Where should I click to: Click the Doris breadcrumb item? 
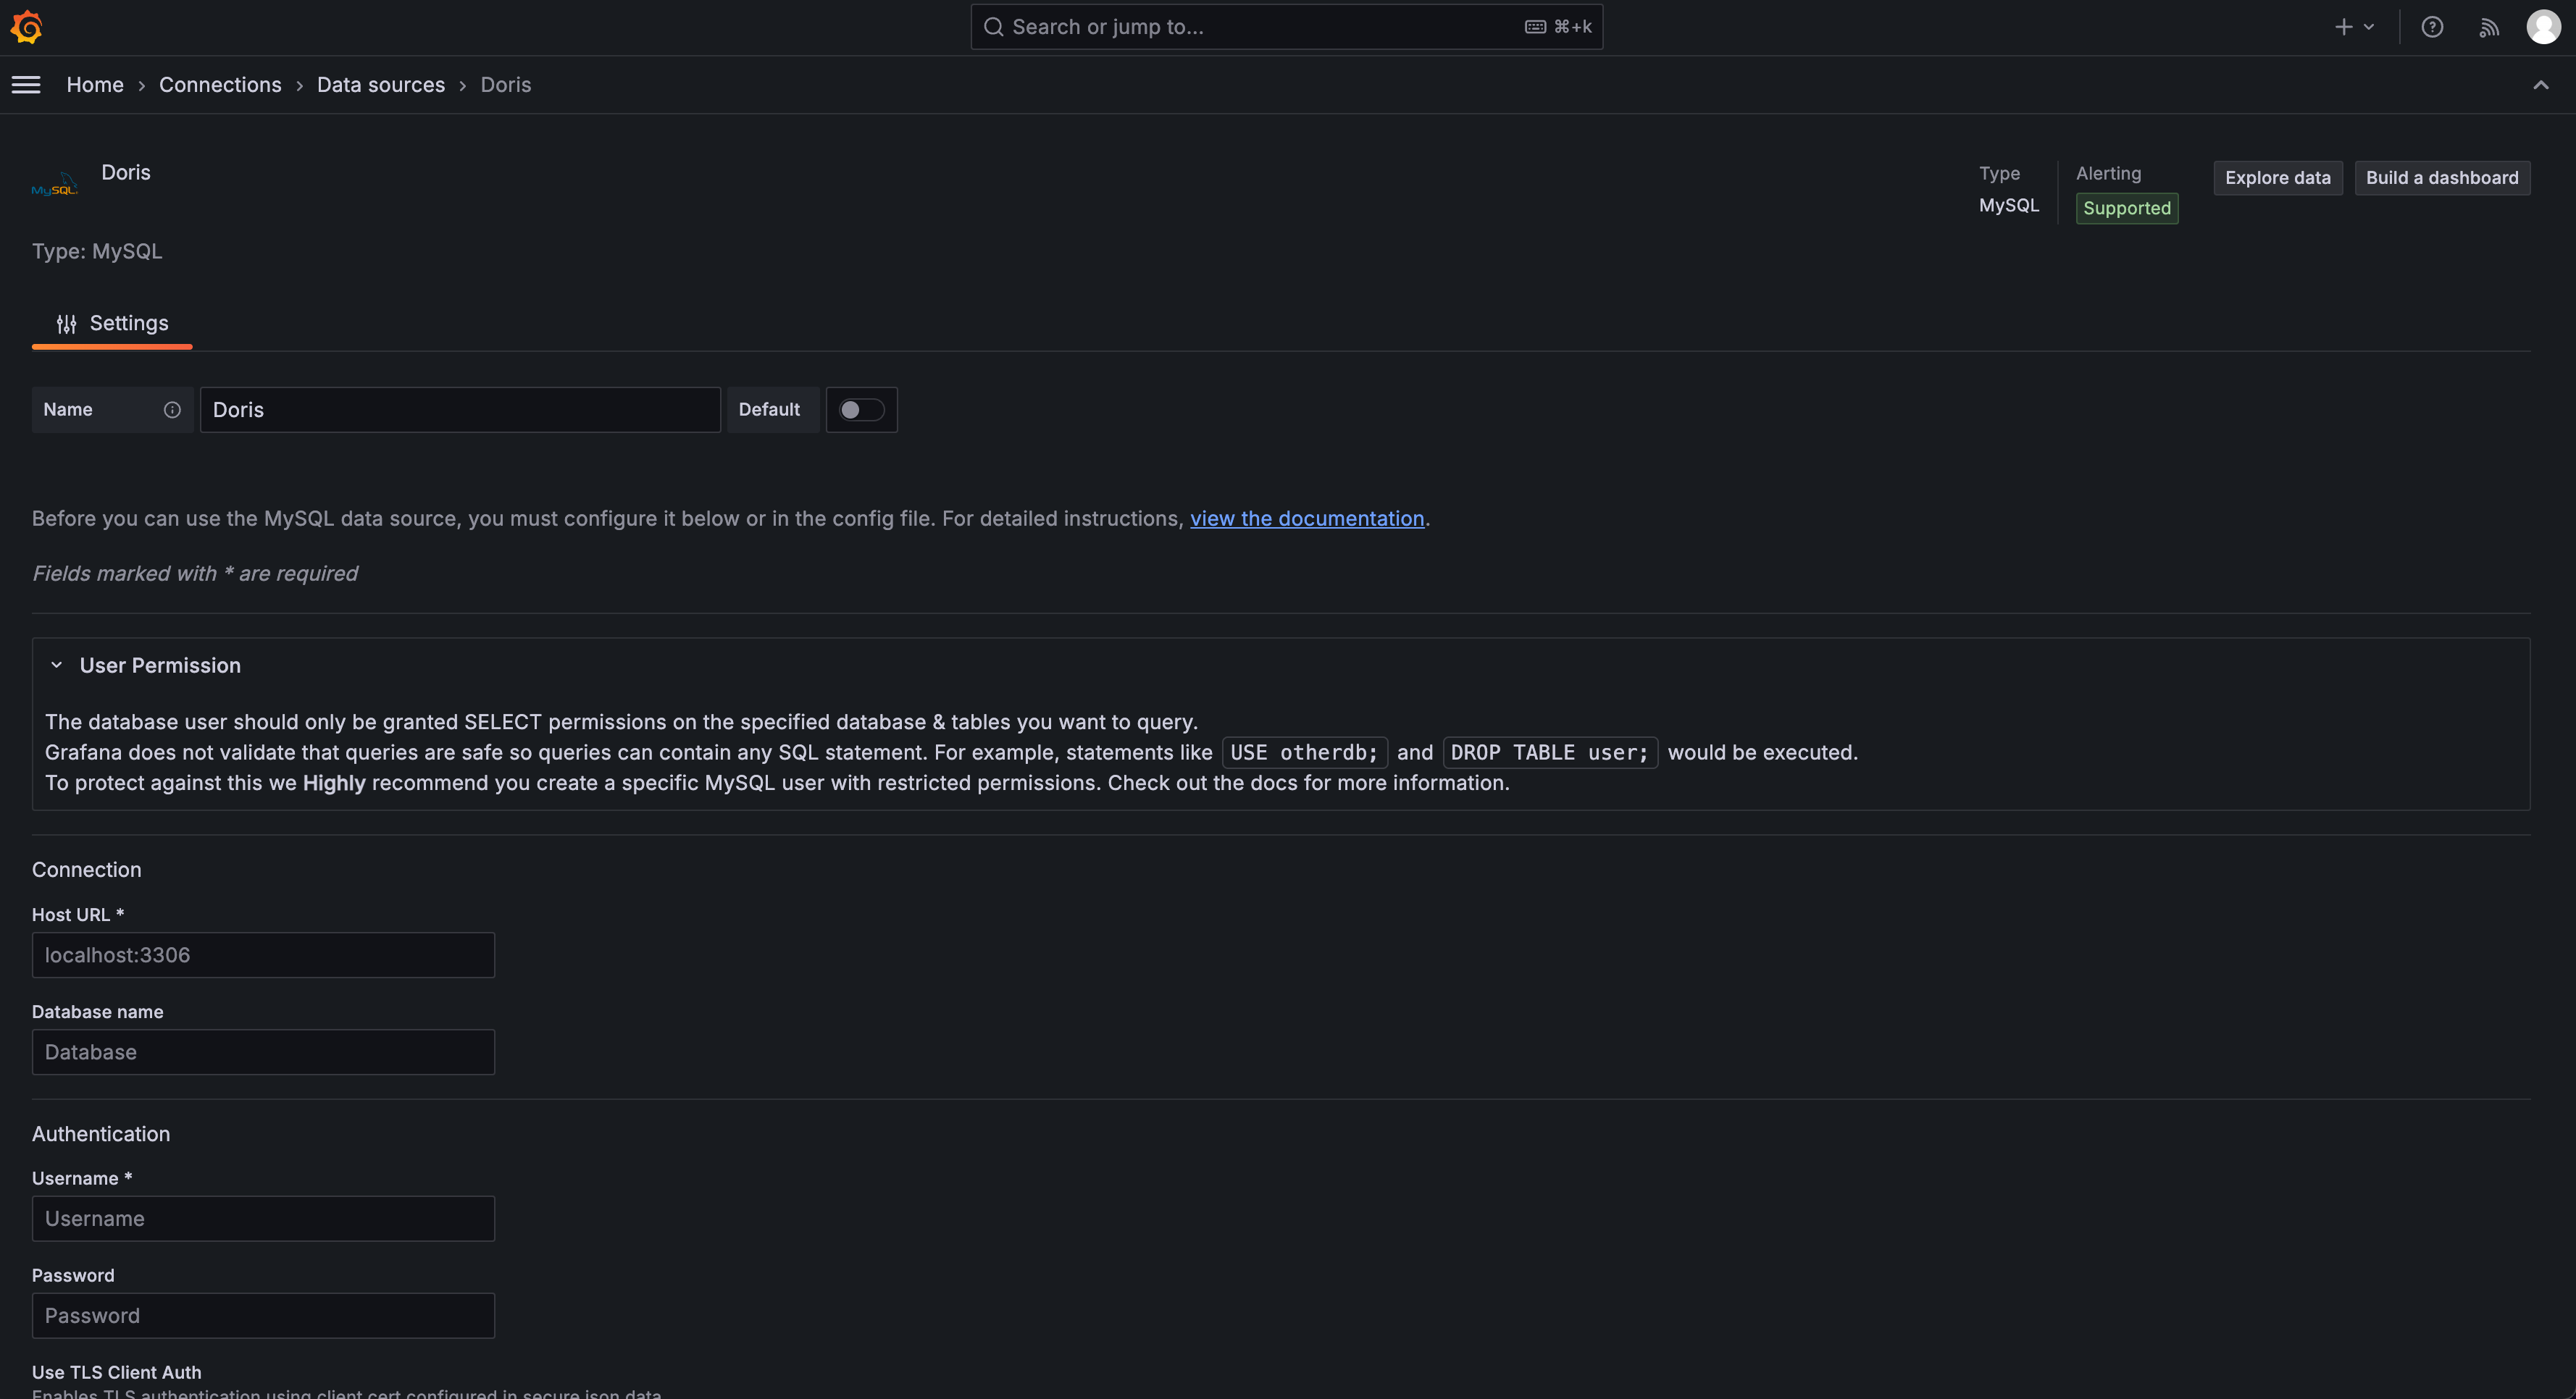tap(506, 85)
